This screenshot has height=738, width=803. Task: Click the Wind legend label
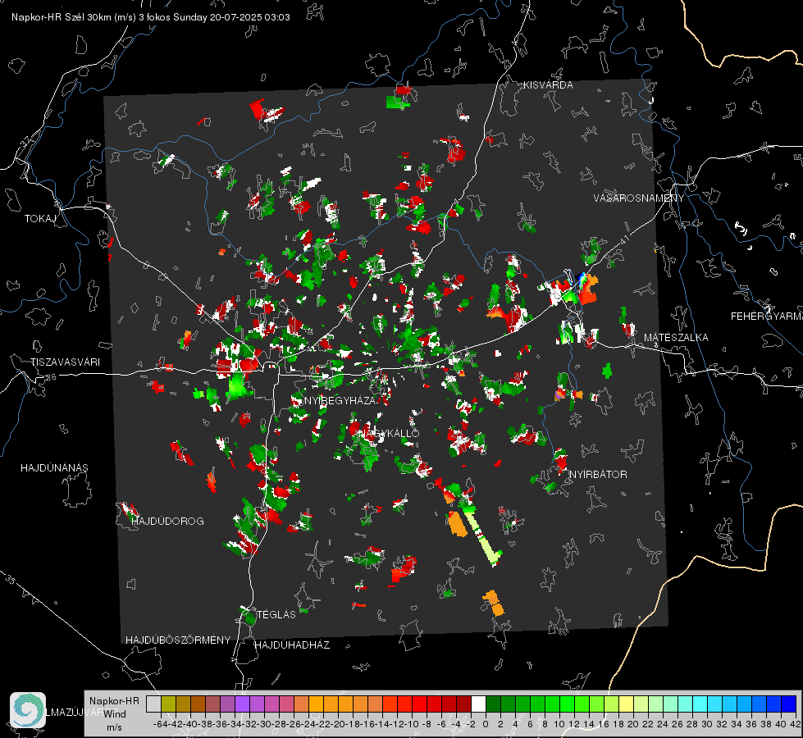pyautogui.click(x=114, y=713)
